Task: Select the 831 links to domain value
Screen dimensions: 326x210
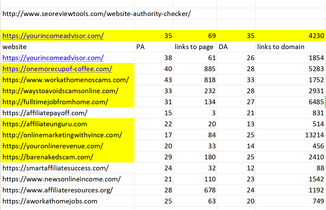Action: (291, 113)
